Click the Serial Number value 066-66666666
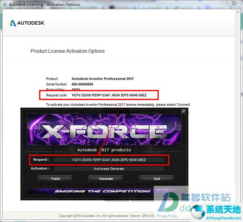Viewport: 243px width, 222px height. 82,84
